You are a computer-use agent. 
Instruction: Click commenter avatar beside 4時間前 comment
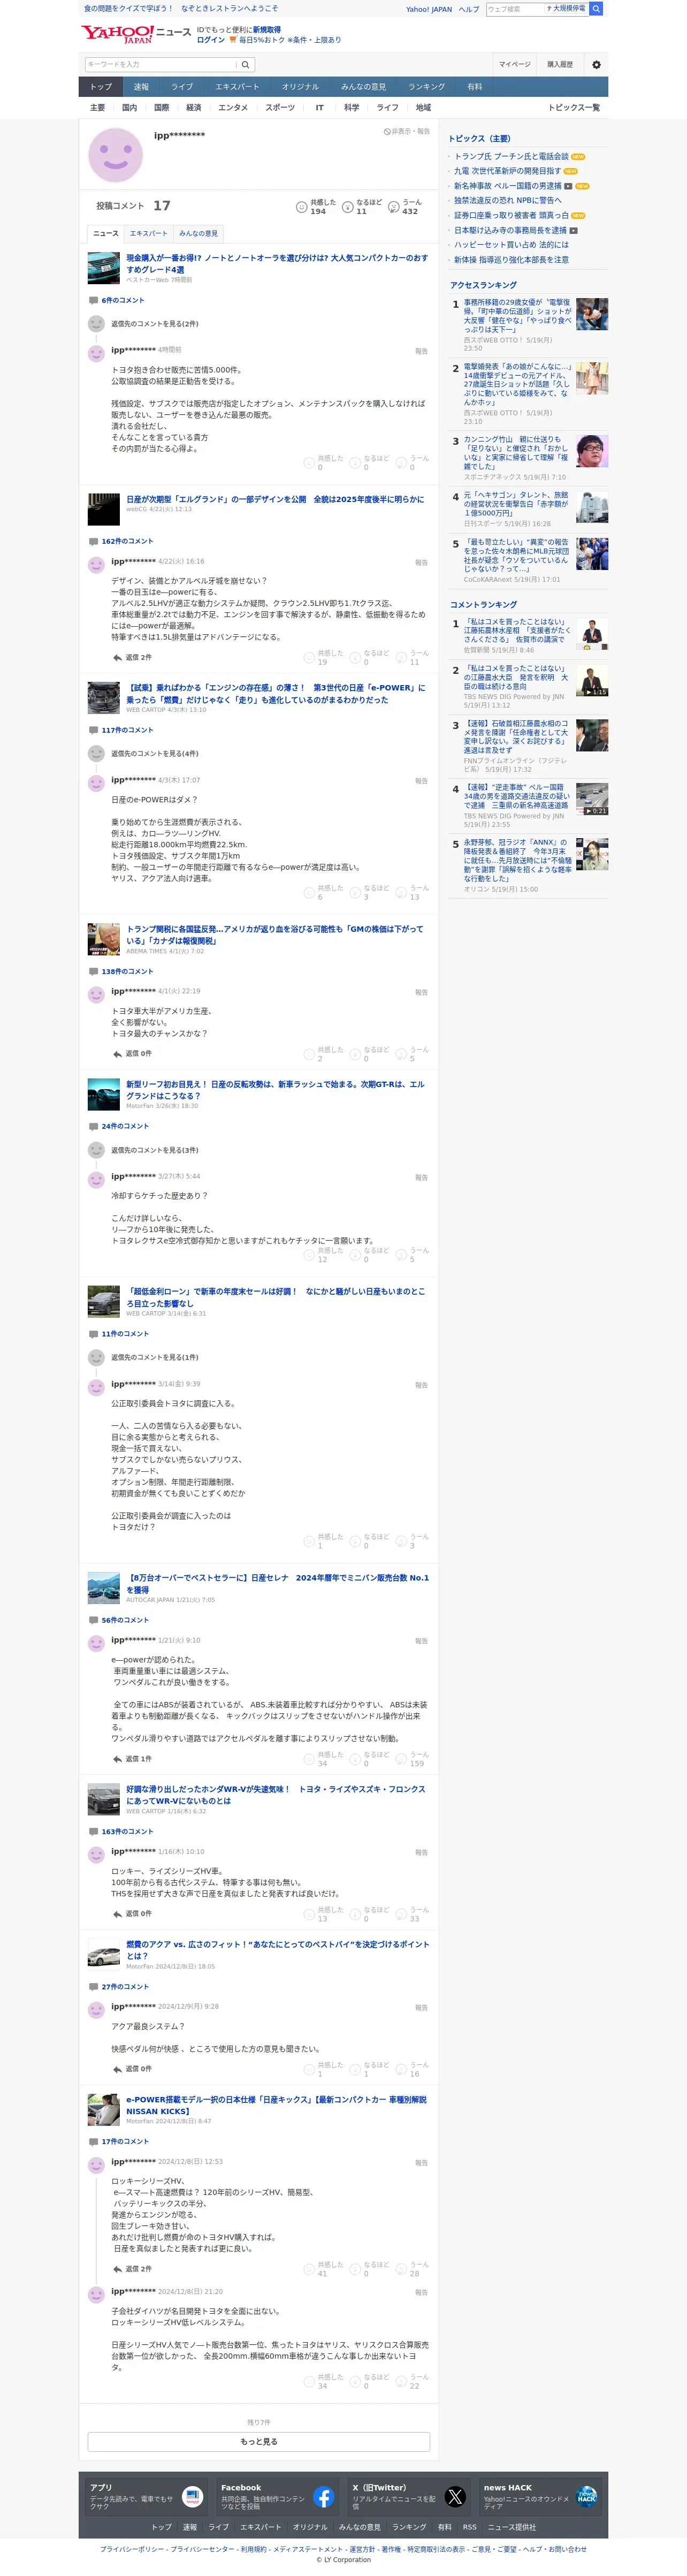point(96,353)
